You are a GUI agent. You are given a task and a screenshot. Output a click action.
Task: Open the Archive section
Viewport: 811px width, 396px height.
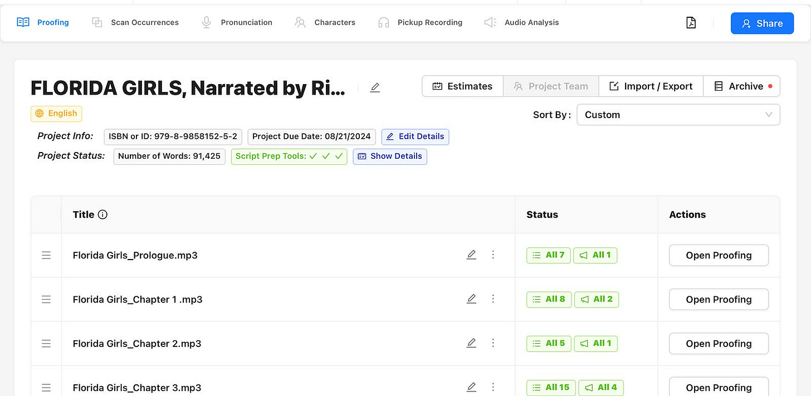coord(742,86)
